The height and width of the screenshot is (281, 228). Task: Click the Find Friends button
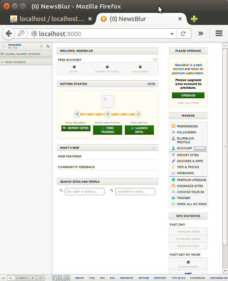[x=108, y=130]
